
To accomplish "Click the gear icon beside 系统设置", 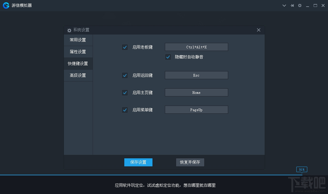I will coord(69,30).
